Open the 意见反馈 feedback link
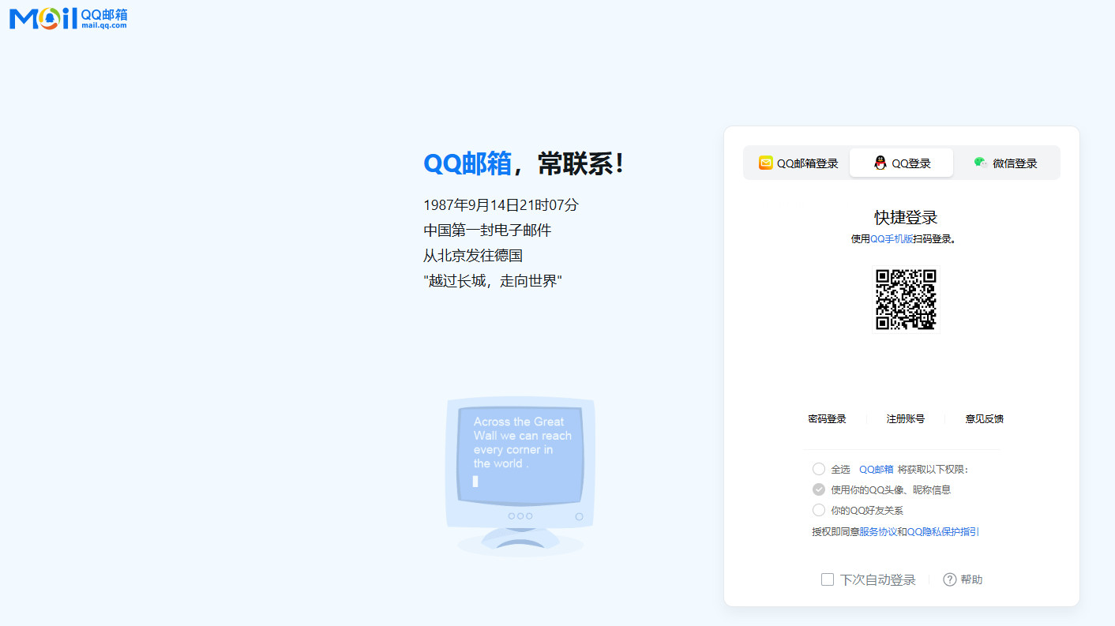The image size is (1115, 626). (x=985, y=419)
